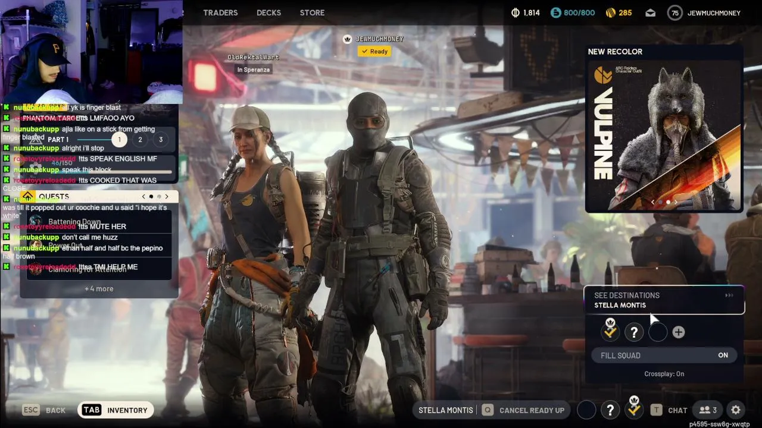Screen dimensions: 762x428
Task: Go to previous page in the Quests header
Action: tap(143, 197)
